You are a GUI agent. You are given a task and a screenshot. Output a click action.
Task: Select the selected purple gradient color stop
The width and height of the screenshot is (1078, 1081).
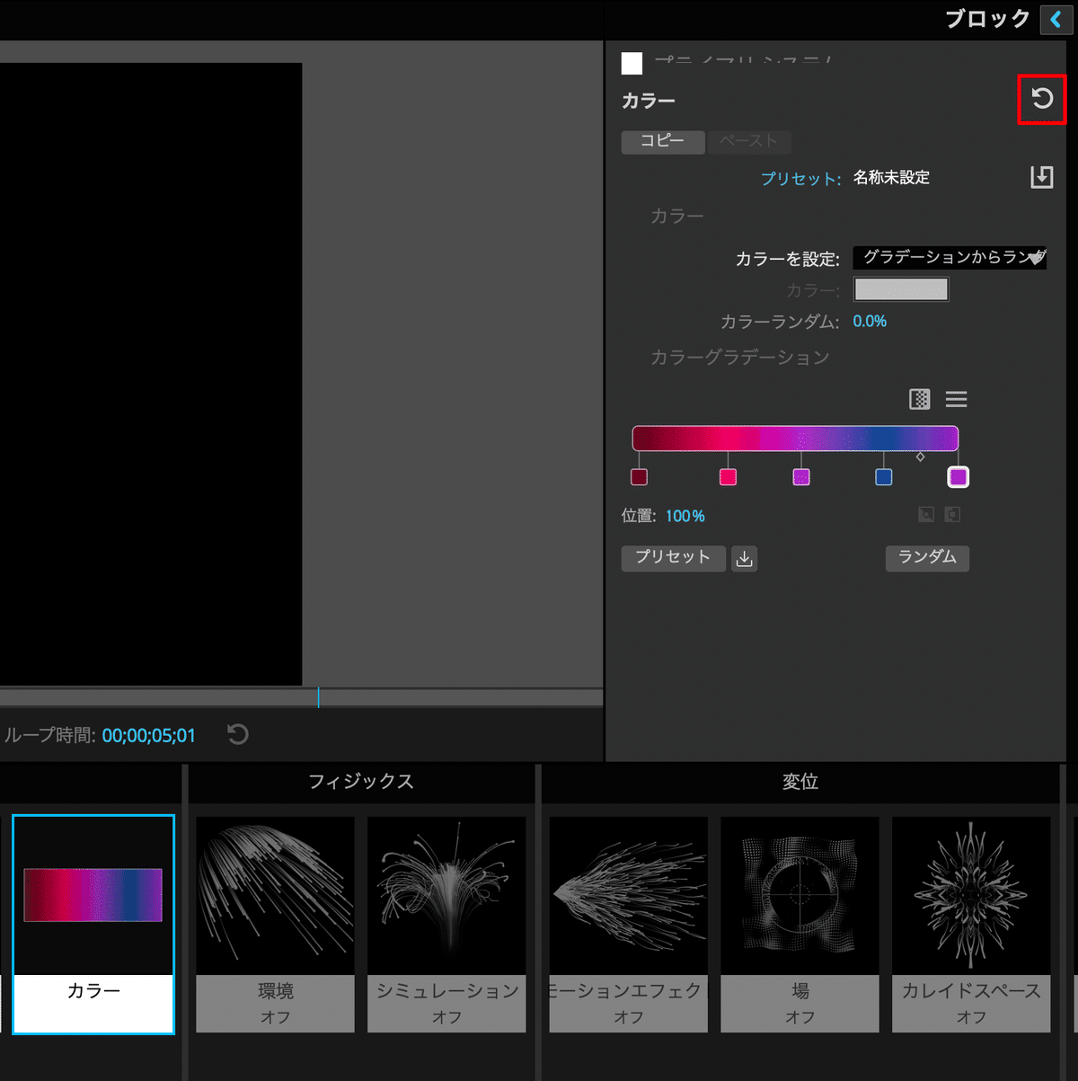coord(958,477)
